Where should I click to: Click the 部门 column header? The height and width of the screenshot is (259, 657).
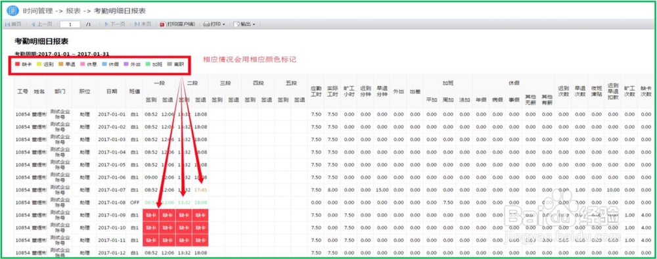[60, 91]
